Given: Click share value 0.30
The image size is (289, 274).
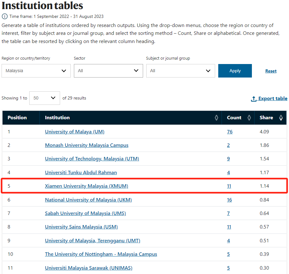Looking at the screenshot, I should [264, 268].
